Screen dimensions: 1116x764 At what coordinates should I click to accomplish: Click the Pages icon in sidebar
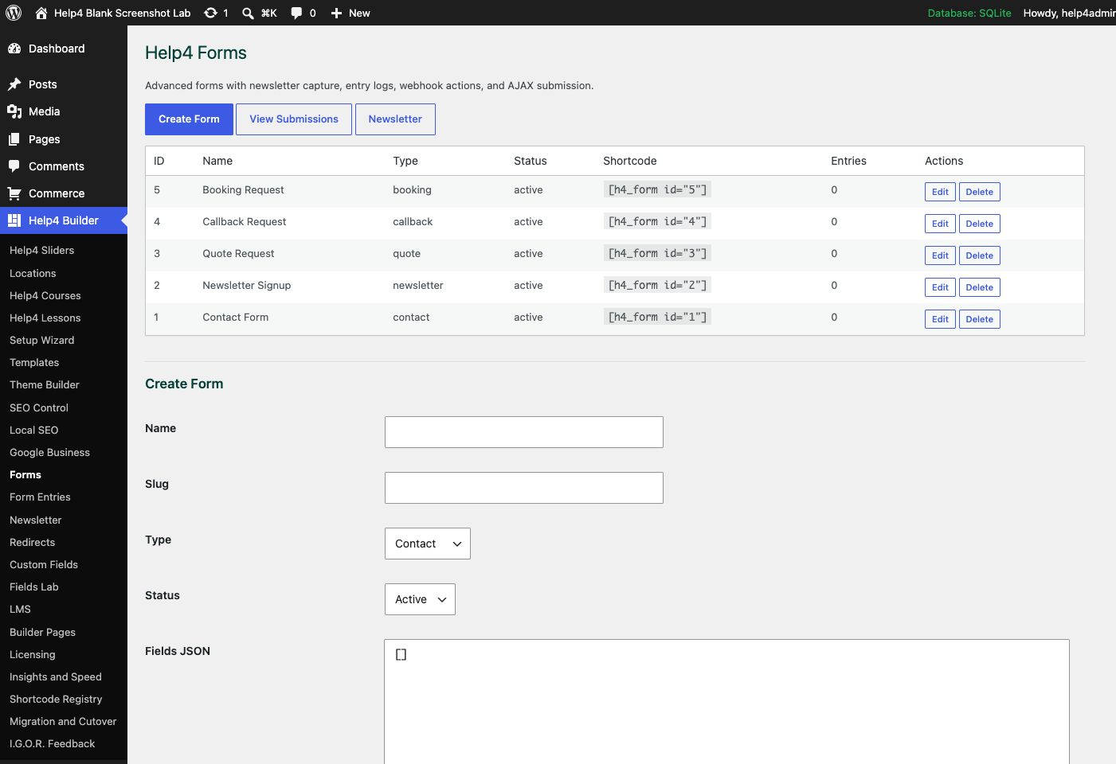[x=14, y=139]
